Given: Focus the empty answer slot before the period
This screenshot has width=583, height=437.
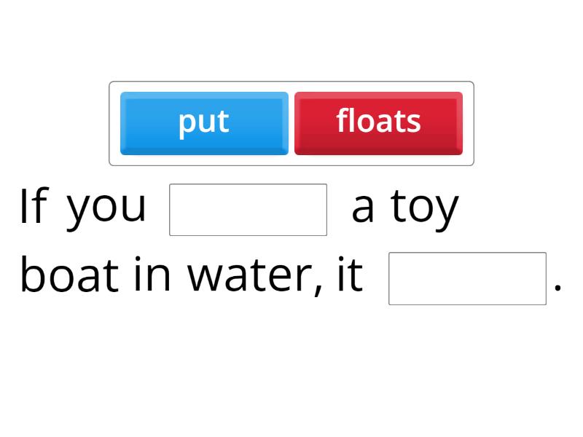Looking at the screenshot, I should (x=467, y=278).
